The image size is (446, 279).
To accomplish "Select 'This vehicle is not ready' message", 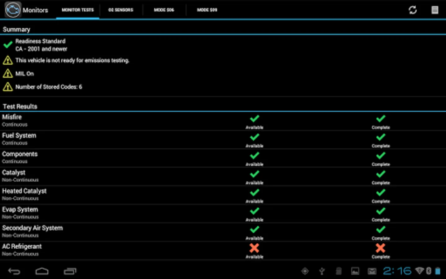I will click(72, 60).
